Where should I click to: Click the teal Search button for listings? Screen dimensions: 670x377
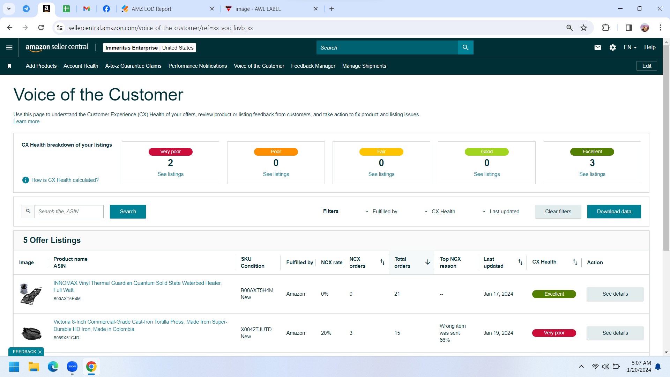click(128, 212)
